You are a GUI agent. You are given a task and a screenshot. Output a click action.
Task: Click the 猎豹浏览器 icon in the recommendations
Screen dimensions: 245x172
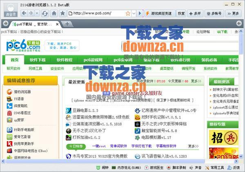[9, 92]
